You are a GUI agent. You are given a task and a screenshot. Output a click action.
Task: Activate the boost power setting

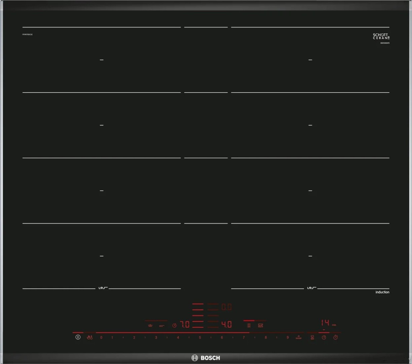click(x=299, y=337)
